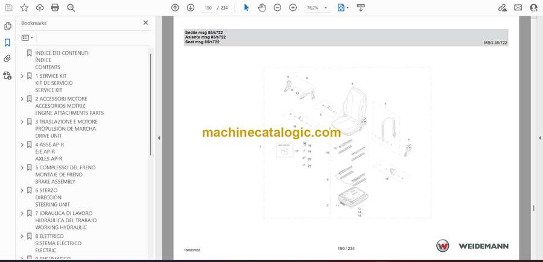Choose the selection arrow tool
The height and width of the screenshot is (262, 543).
(x=246, y=8)
